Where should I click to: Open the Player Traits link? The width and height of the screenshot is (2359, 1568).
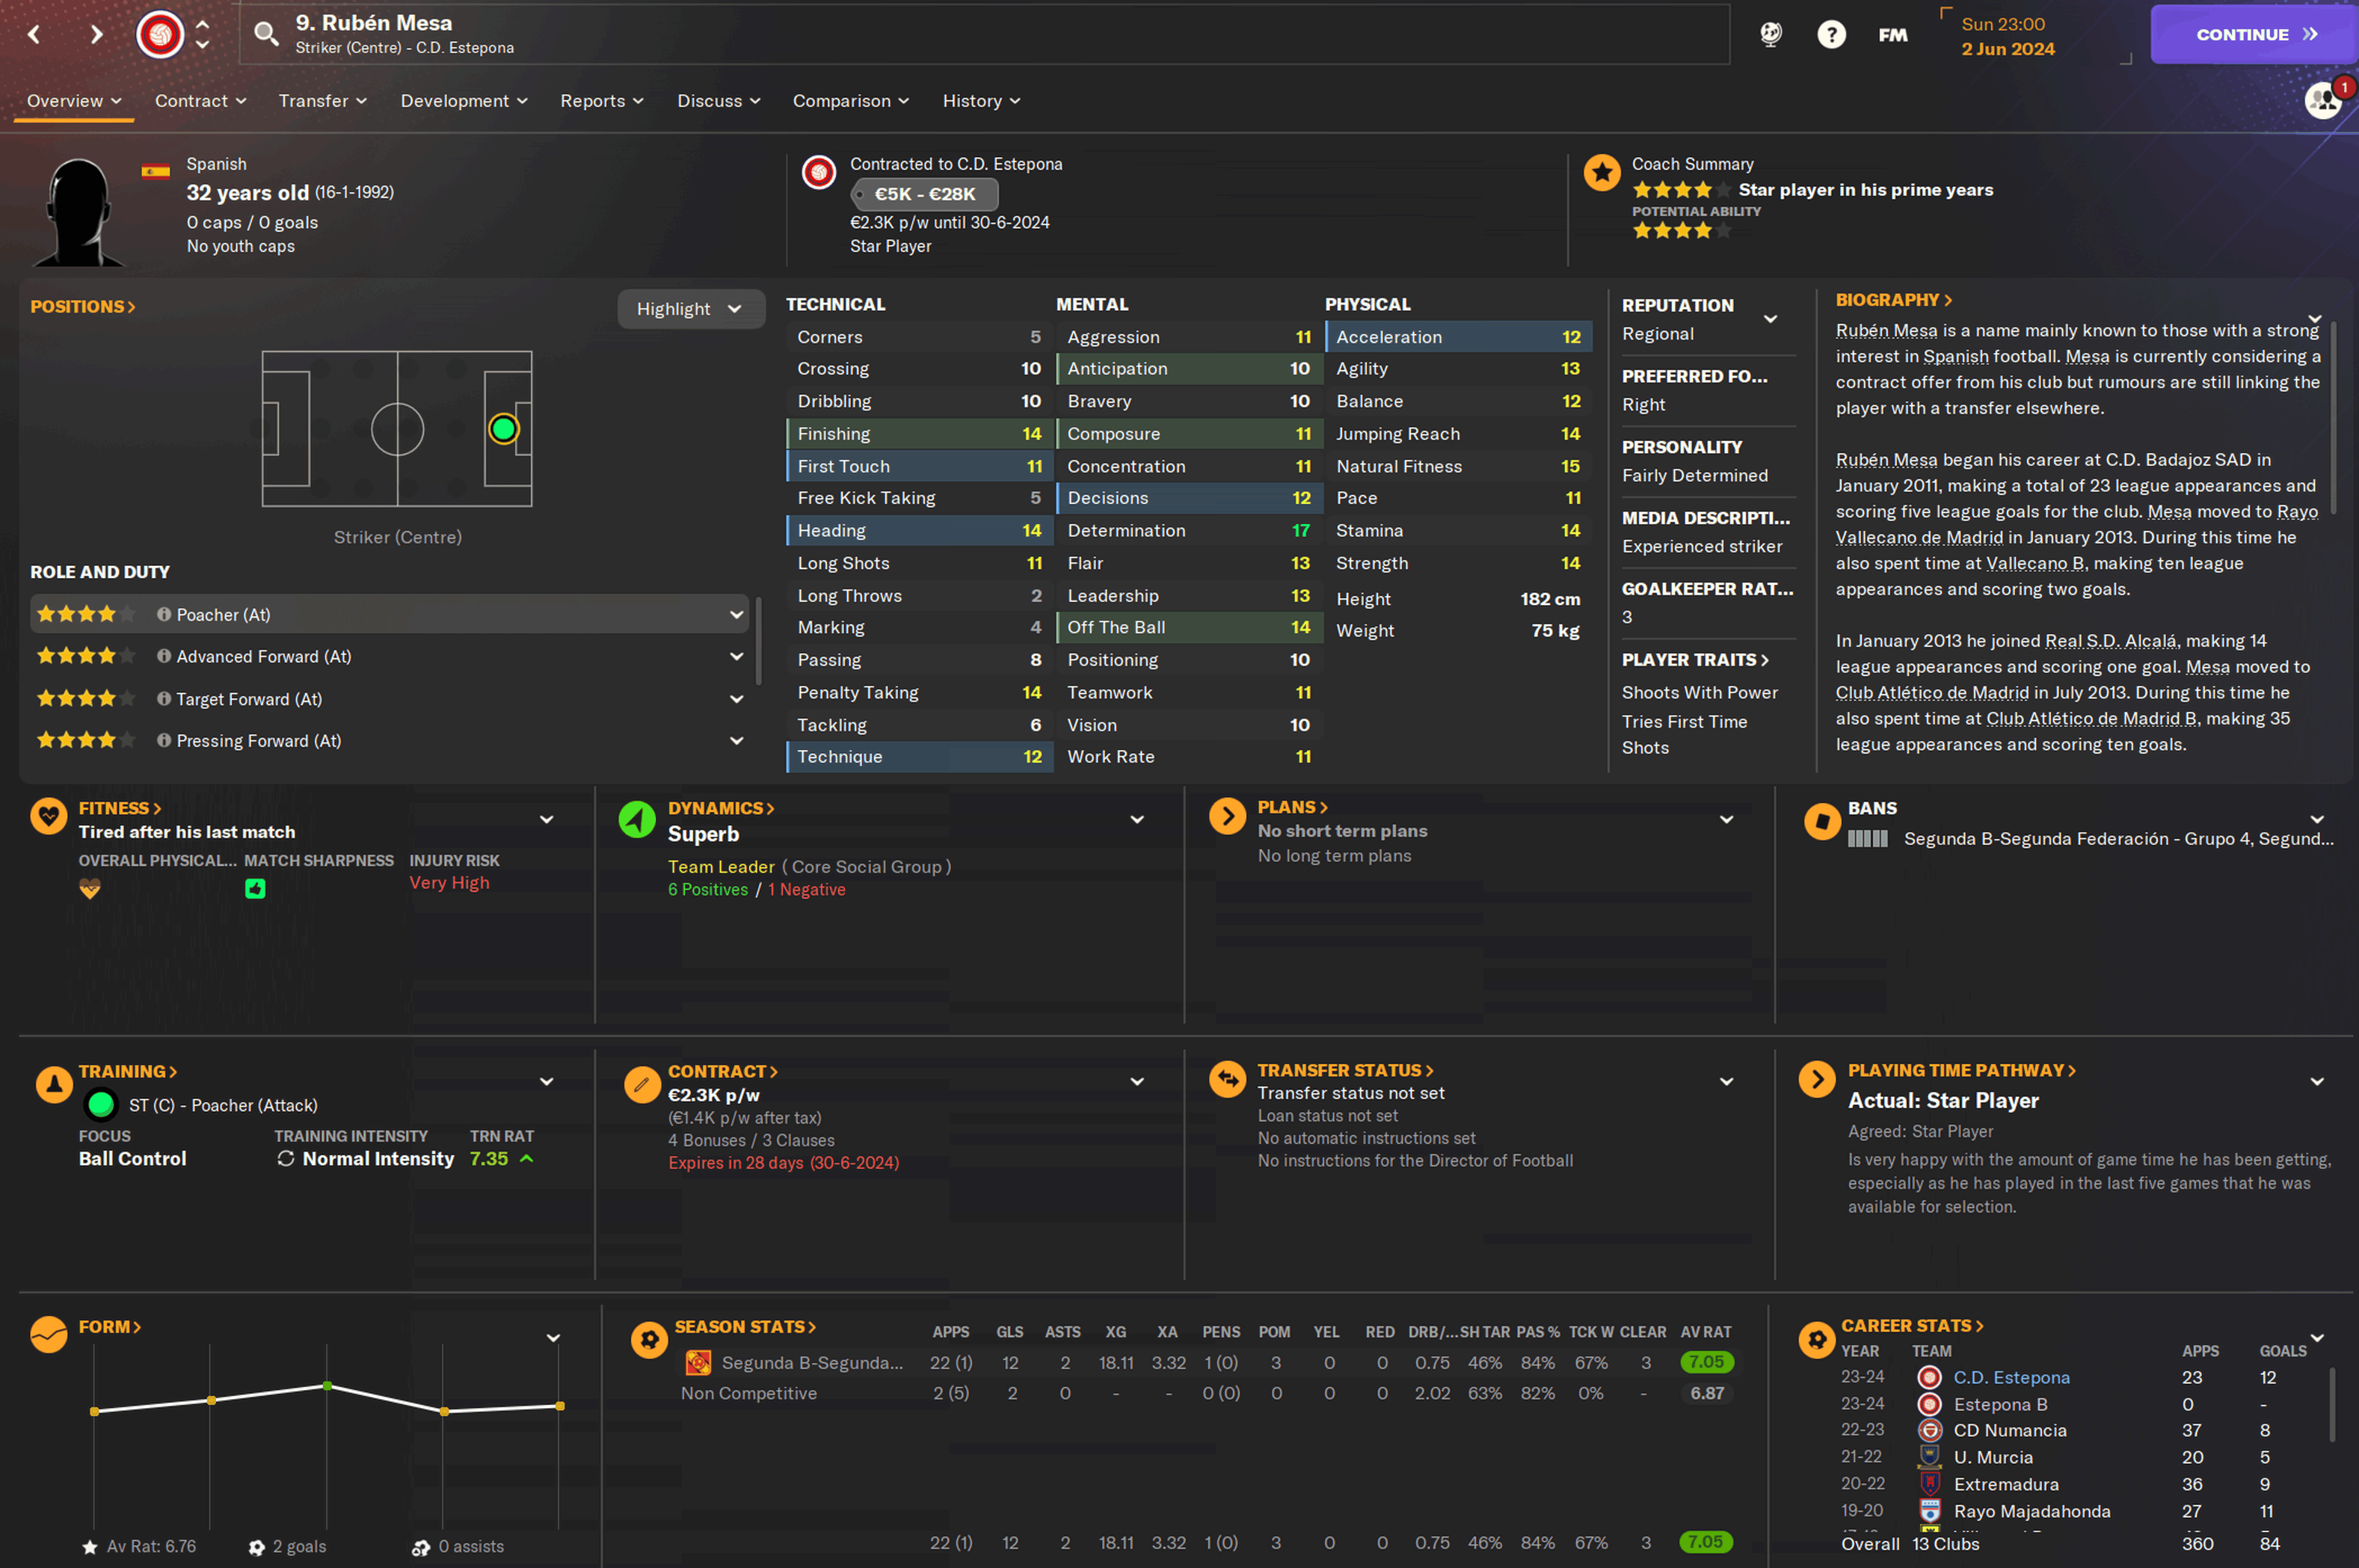click(1695, 660)
